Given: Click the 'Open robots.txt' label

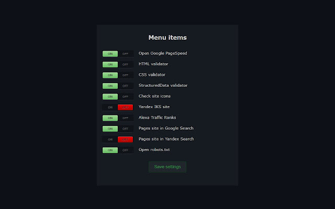Looking at the screenshot, I should tap(154, 150).
